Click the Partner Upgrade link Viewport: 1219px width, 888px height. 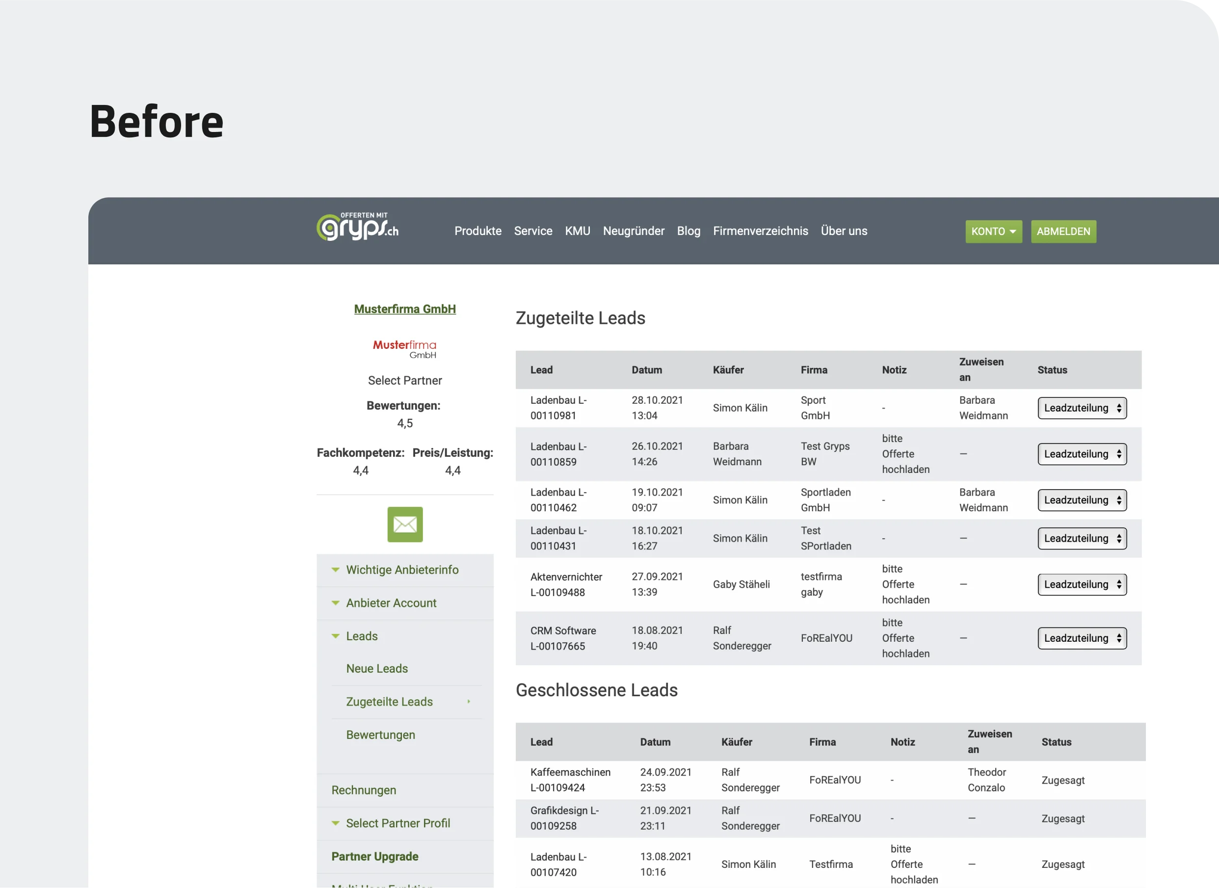(375, 856)
